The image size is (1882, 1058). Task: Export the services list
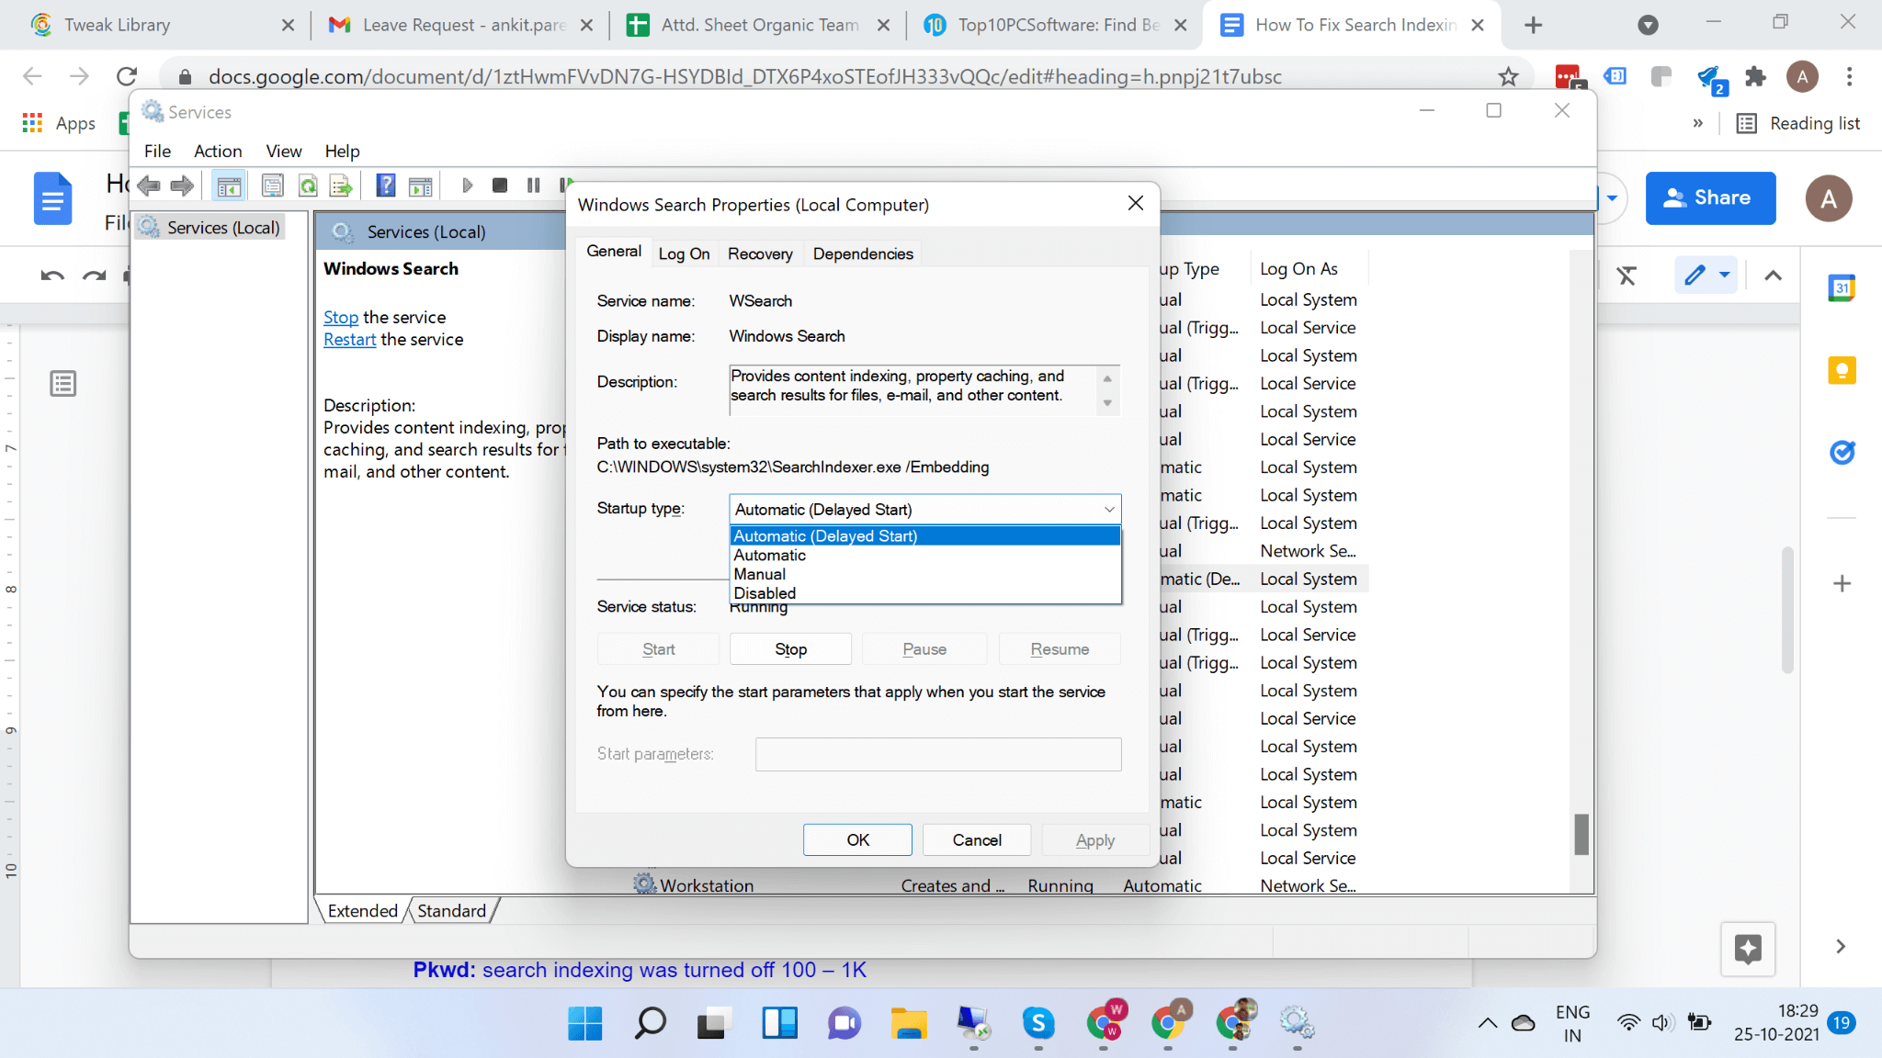(x=341, y=185)
